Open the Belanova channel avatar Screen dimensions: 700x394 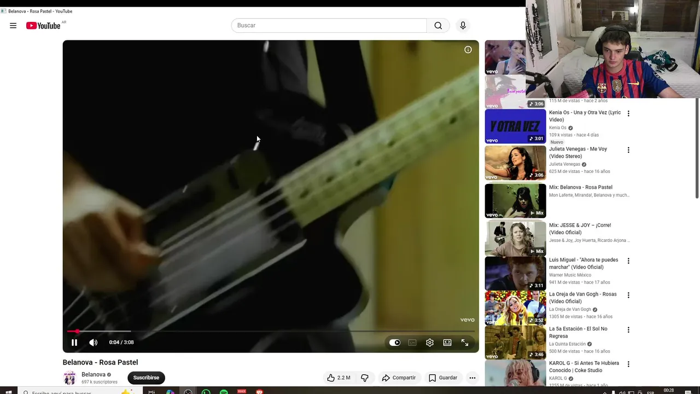[x=69, y=378]
